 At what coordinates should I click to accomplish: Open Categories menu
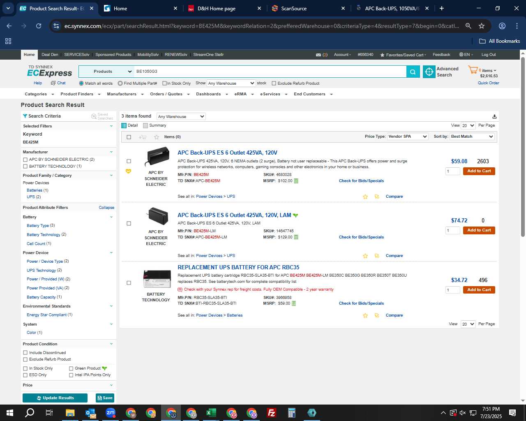point(39,94)
